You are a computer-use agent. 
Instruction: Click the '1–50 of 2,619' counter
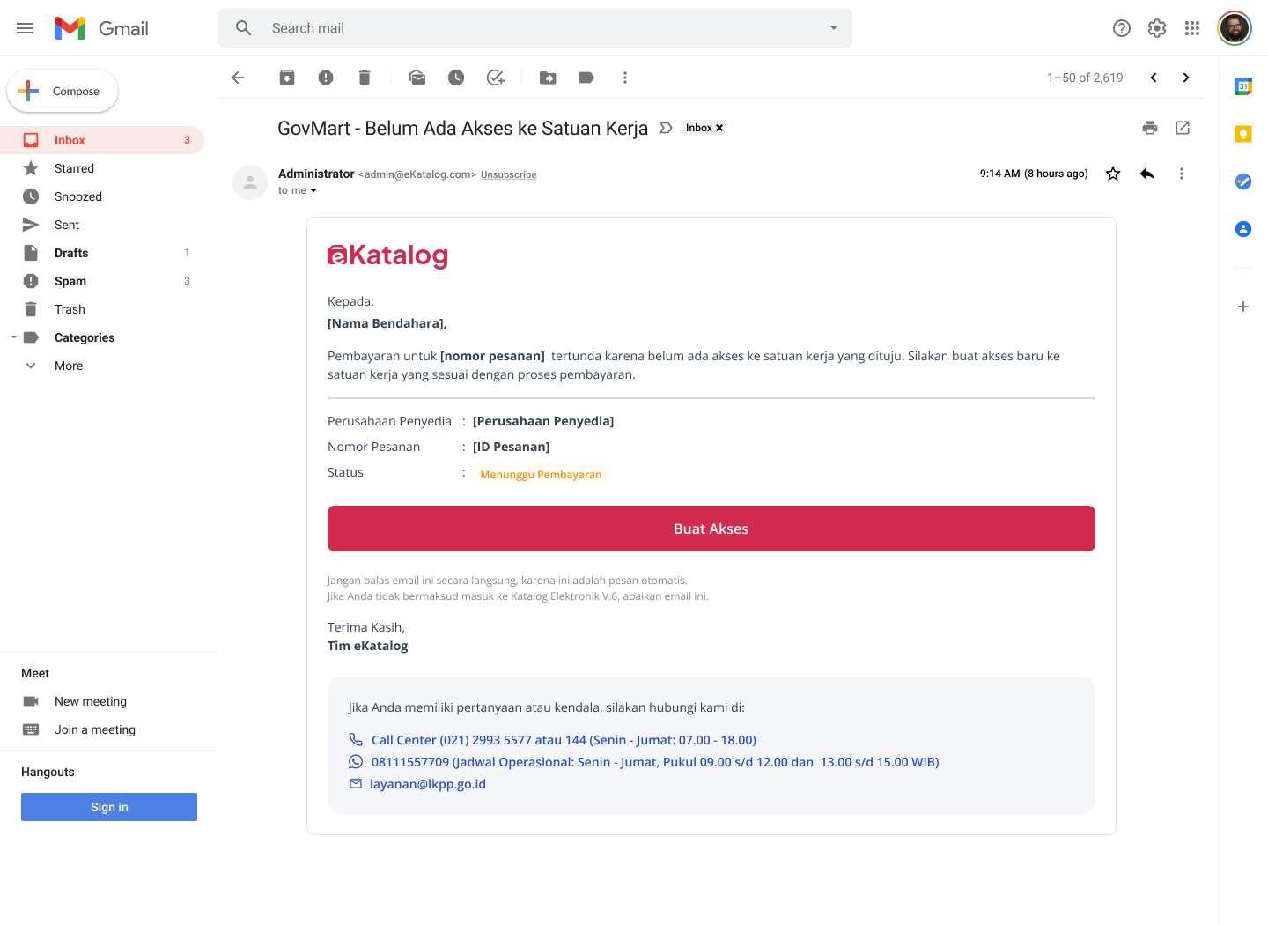click(1085, 78)
